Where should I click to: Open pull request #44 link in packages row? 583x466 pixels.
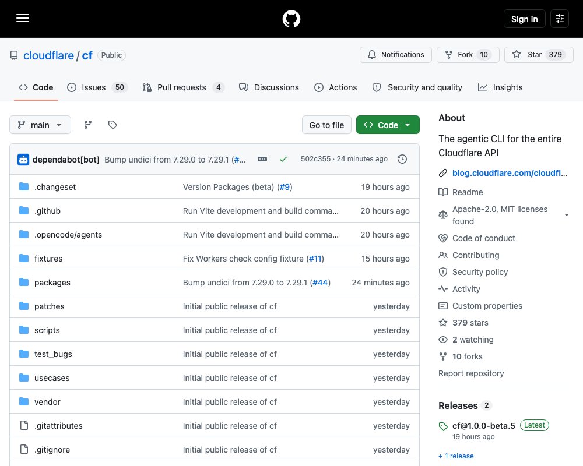tap(320, 283)
